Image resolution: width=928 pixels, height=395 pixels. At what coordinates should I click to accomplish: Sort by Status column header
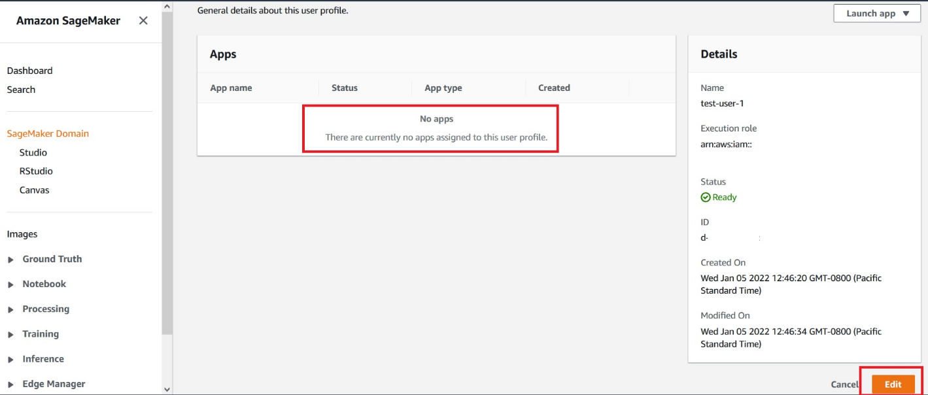tap(345, 88)
